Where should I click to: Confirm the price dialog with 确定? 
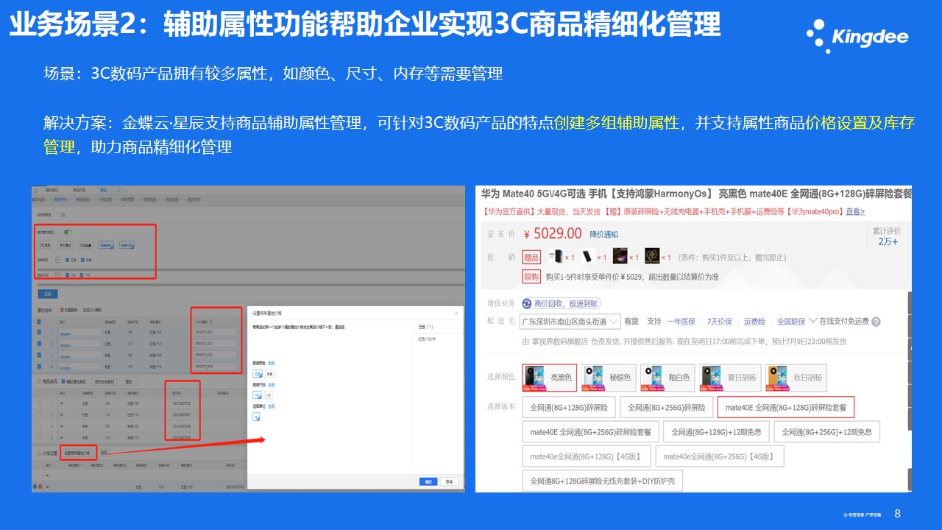click(428, 481)
